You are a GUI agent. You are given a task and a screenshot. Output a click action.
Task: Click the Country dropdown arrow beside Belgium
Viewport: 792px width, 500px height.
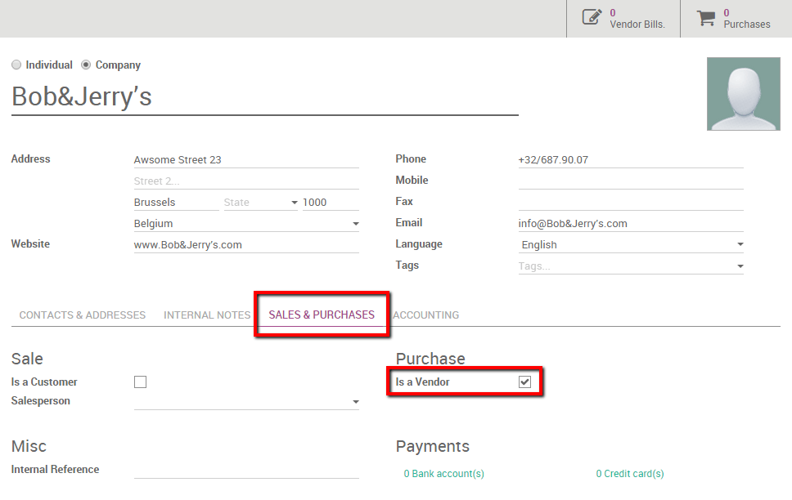point(355,223)
